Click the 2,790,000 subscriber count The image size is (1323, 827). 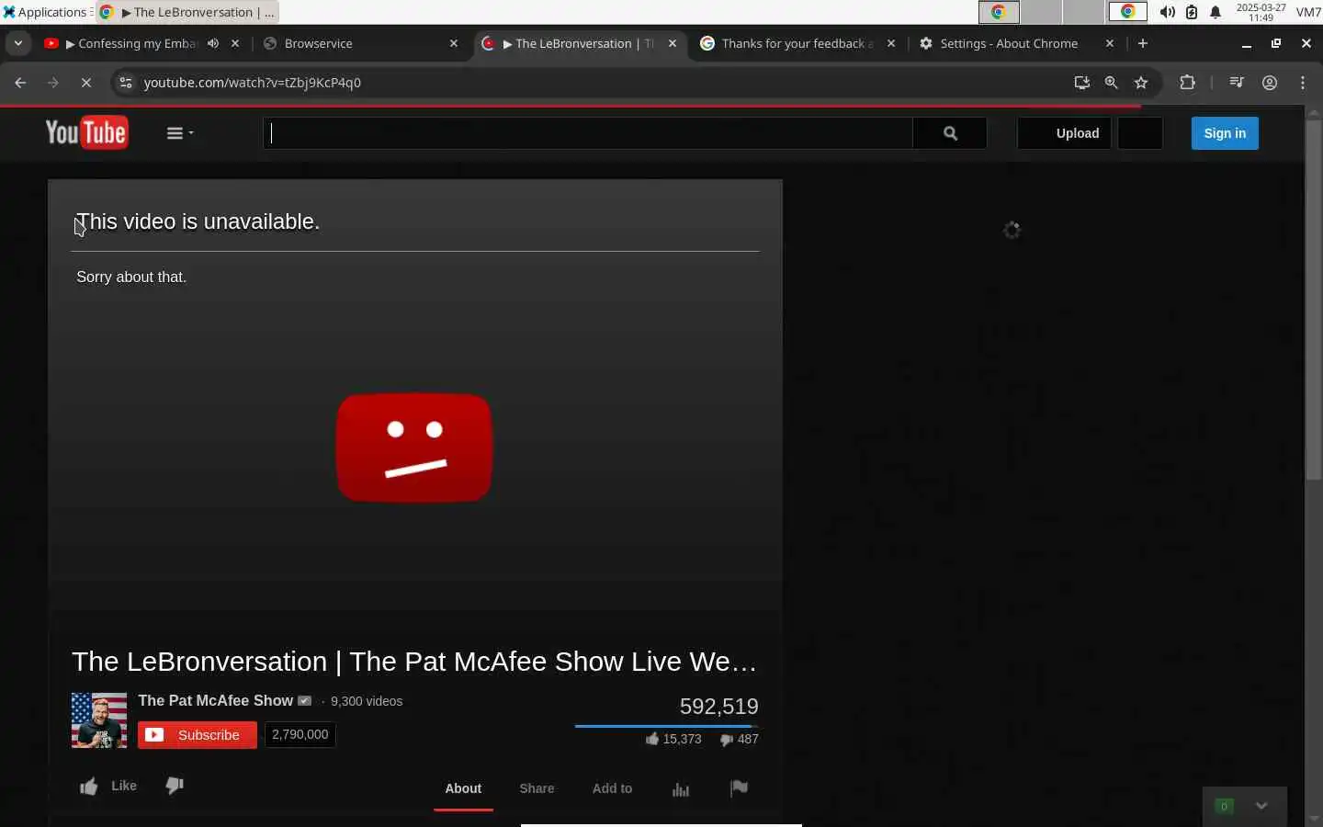click(x=300, y=734)
